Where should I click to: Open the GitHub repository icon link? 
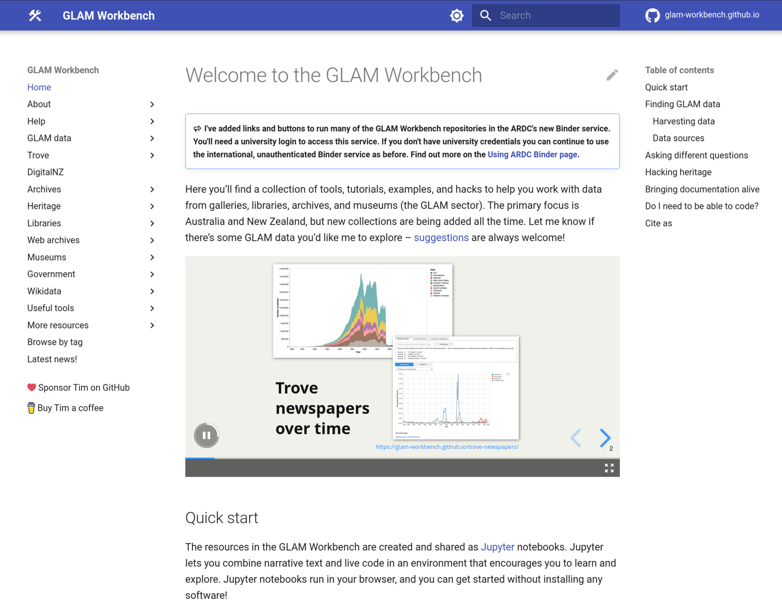pos(652,15)
